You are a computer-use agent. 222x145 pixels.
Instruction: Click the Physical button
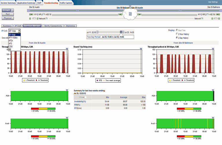click(x=8, y=18)
